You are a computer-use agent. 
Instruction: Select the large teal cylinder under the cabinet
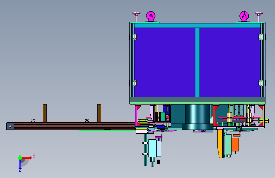coord(198,117)
